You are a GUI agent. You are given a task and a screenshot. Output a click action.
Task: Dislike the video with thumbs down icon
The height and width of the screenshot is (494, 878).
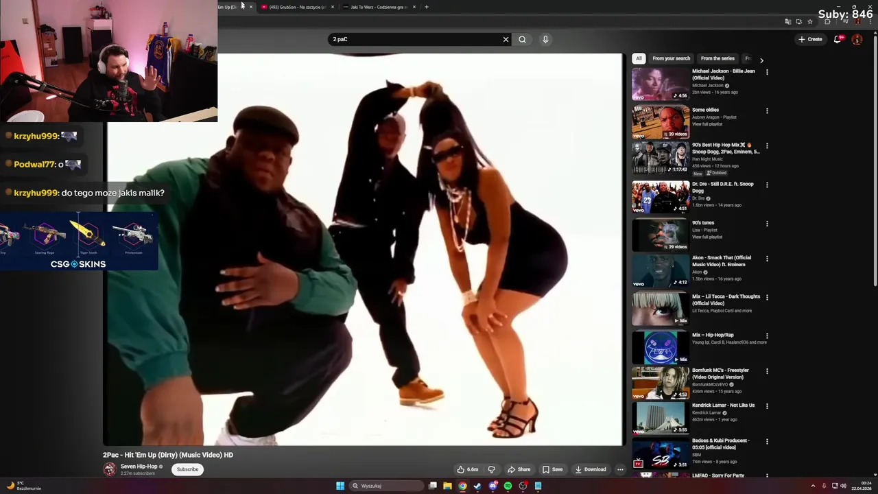(x=491, y=469)
